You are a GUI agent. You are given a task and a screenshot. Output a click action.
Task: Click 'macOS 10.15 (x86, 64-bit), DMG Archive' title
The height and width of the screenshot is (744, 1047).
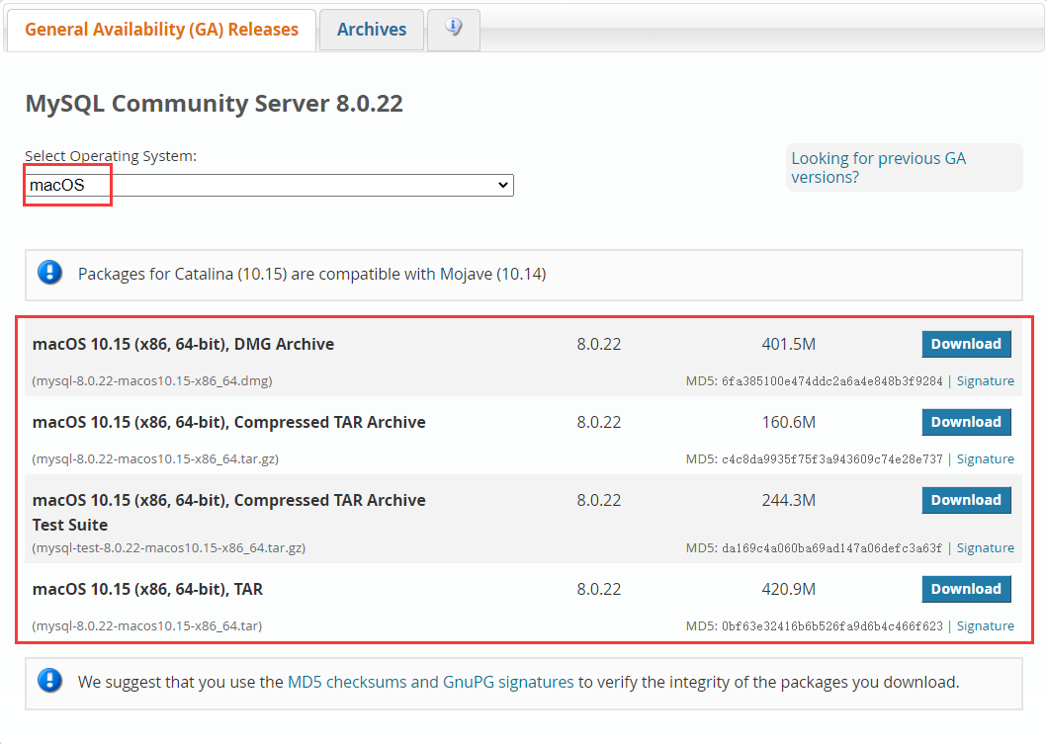click(x=184, y=344)
